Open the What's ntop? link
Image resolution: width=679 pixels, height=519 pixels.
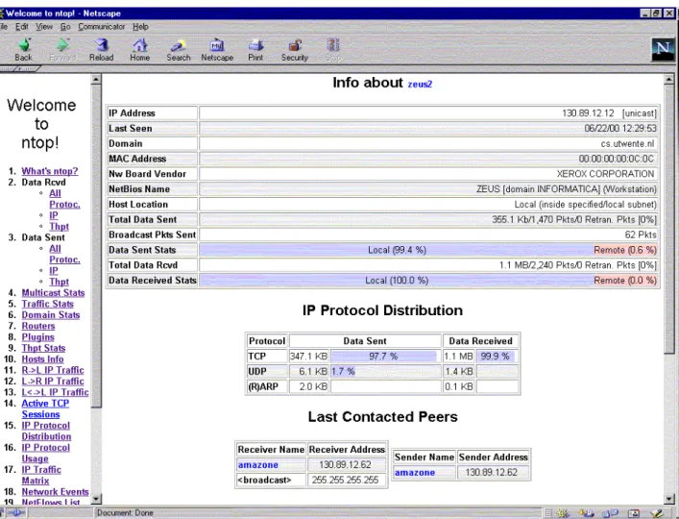pyautogui.click(x=50, y=171)
